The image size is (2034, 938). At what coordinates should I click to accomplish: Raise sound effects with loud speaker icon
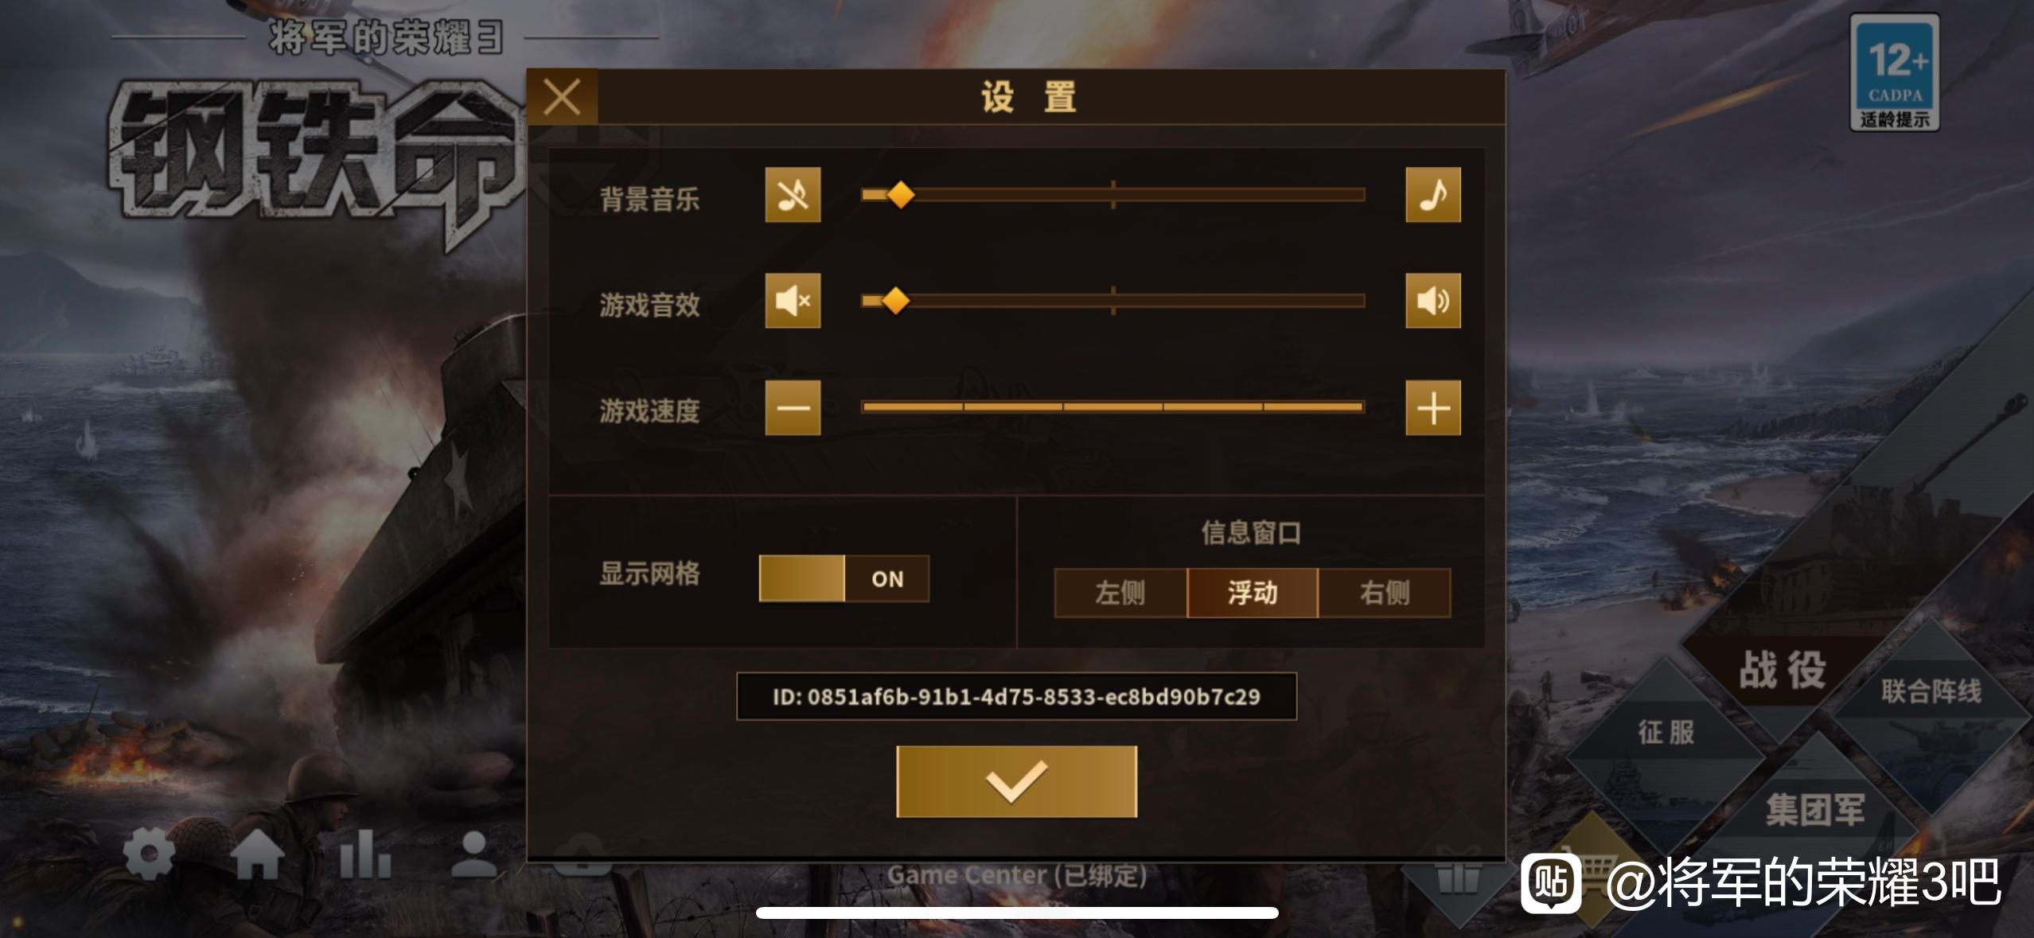pos(1433,301)
